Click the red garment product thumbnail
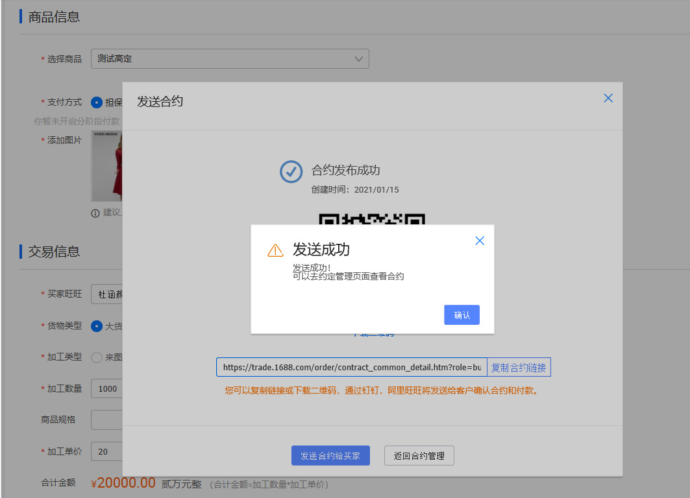The height and width of the screenshot is (498, 690). (106, 167)
